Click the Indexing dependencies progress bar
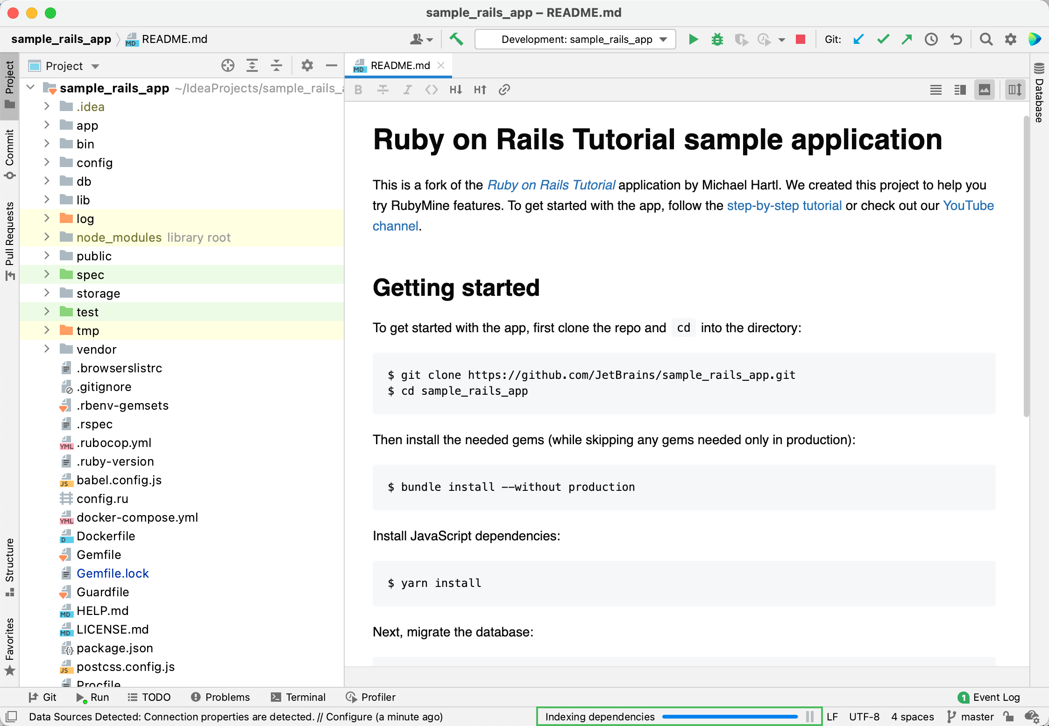Viewport: 1049px width, 726px height. click(x=730, y=717)
